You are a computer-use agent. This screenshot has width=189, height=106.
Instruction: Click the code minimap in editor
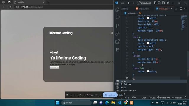[184, 23]
